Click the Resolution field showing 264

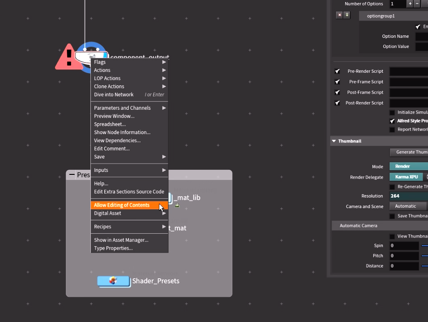point(409,196)
